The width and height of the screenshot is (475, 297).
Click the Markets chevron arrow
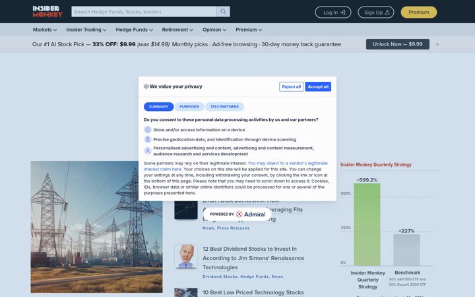click(x=55, y=30)
